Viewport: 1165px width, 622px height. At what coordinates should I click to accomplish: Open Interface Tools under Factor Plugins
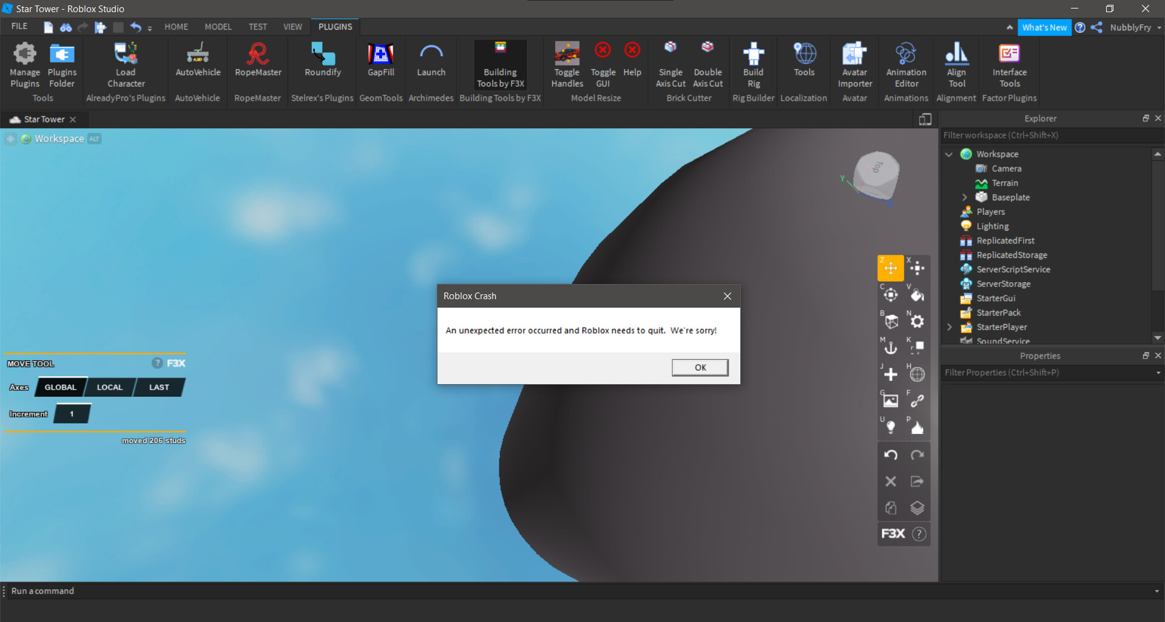coord(1009,64)
